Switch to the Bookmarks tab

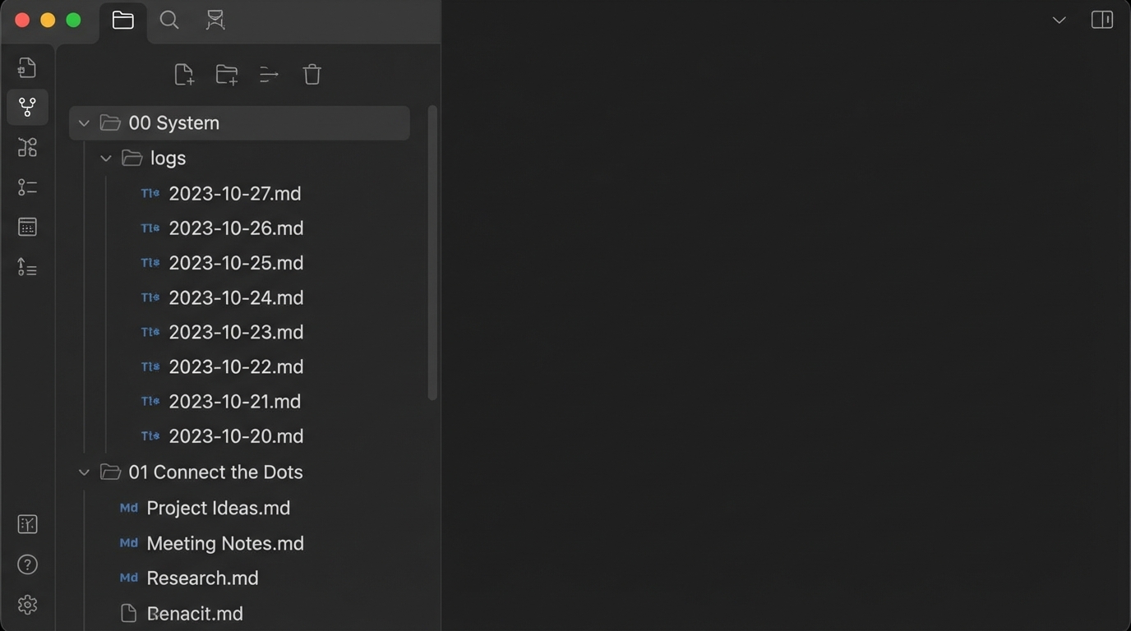tap(215, 20)
